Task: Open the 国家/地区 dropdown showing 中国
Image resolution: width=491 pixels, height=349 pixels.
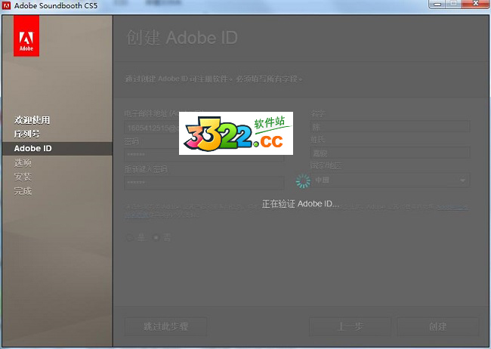Action: tap(391, 180)
